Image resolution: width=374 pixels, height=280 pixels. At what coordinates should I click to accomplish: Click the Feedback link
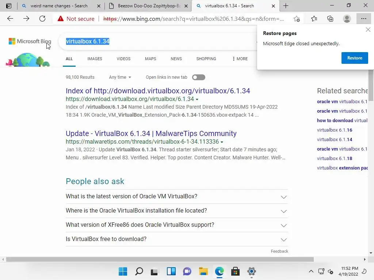[279, 251]
